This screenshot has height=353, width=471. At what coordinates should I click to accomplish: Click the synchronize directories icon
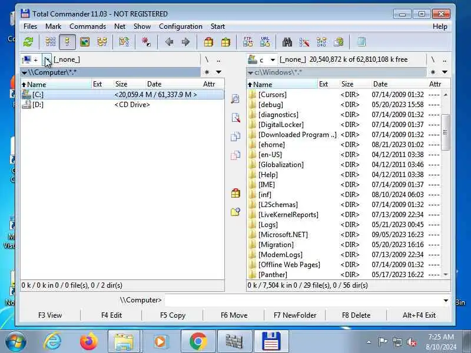point(321,42)
